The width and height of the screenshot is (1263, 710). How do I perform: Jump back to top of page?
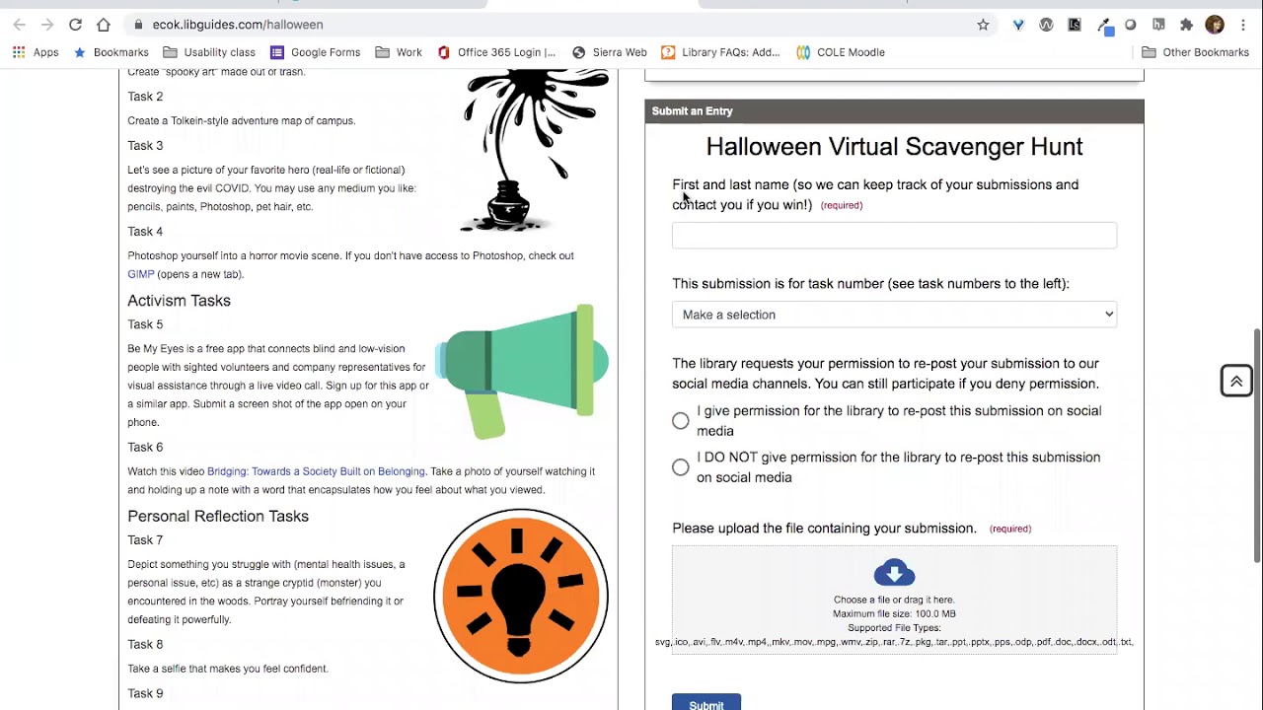click(1236, 381)
